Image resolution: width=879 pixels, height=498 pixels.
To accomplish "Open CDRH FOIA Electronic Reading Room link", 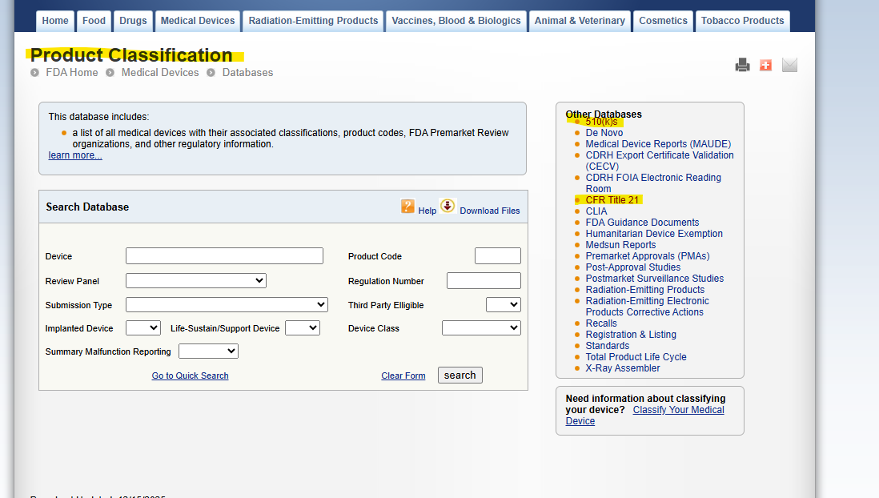I will (653, 183).
